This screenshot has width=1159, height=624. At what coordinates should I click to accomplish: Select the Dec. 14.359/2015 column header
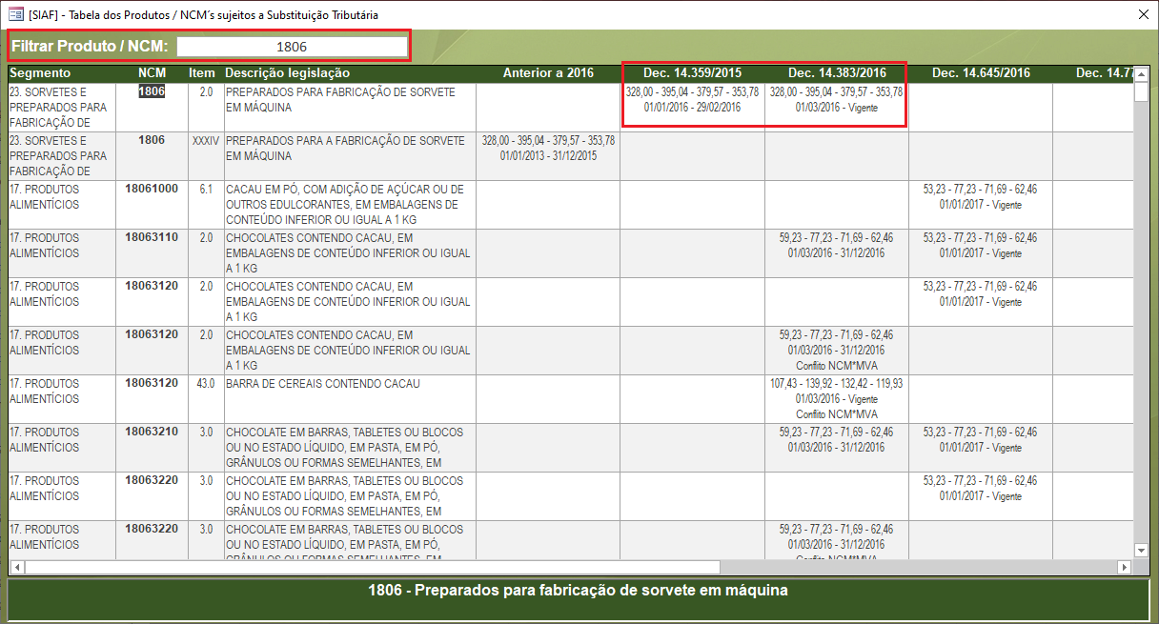692,73
